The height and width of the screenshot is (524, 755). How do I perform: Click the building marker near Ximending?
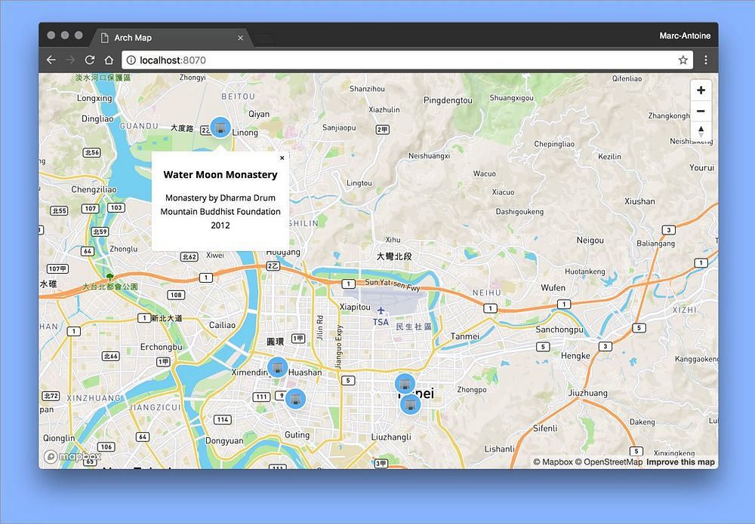point(277,368)
